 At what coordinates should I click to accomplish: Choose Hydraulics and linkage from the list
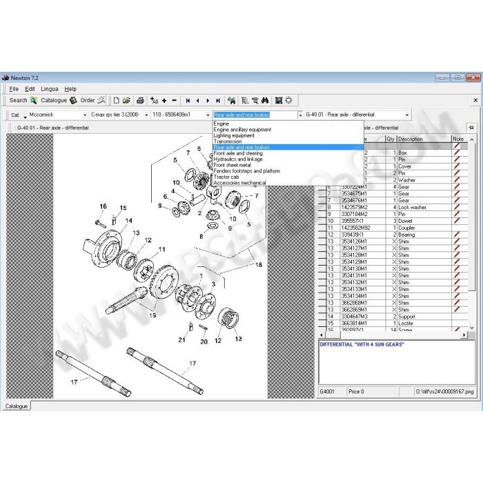pos(288,159)
